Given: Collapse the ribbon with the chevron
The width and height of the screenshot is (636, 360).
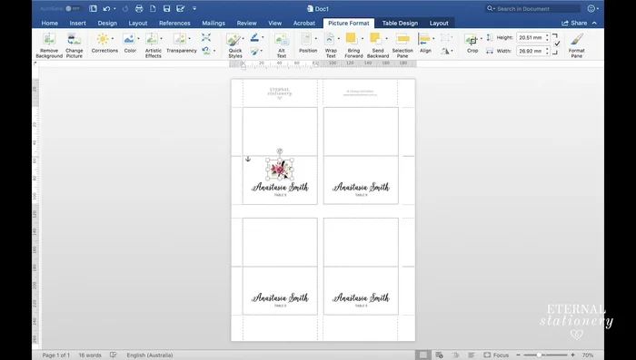Looking at the screenshot, I should point(594,23).
